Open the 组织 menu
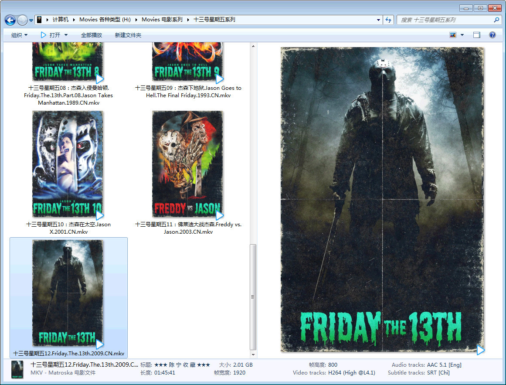Image resolution: width=506 pixels, height=385 pixels. [19, 35]
